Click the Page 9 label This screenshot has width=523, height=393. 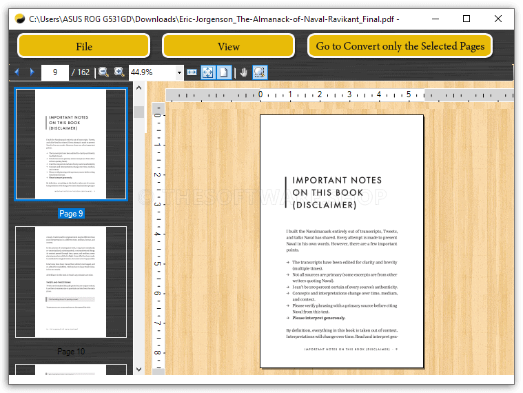[71, 214]
